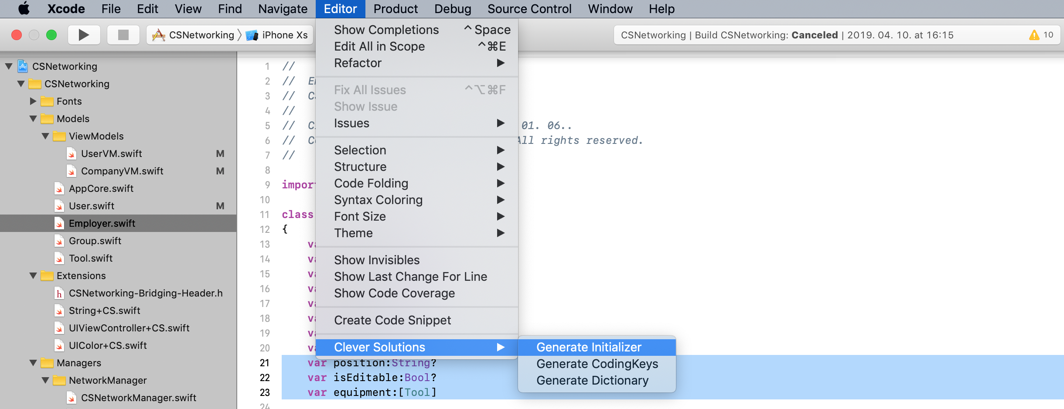Click the NetworkManager folder icon
This screenshot has height=409, width=1064.
pyautogui.click(x=59, y=381)
